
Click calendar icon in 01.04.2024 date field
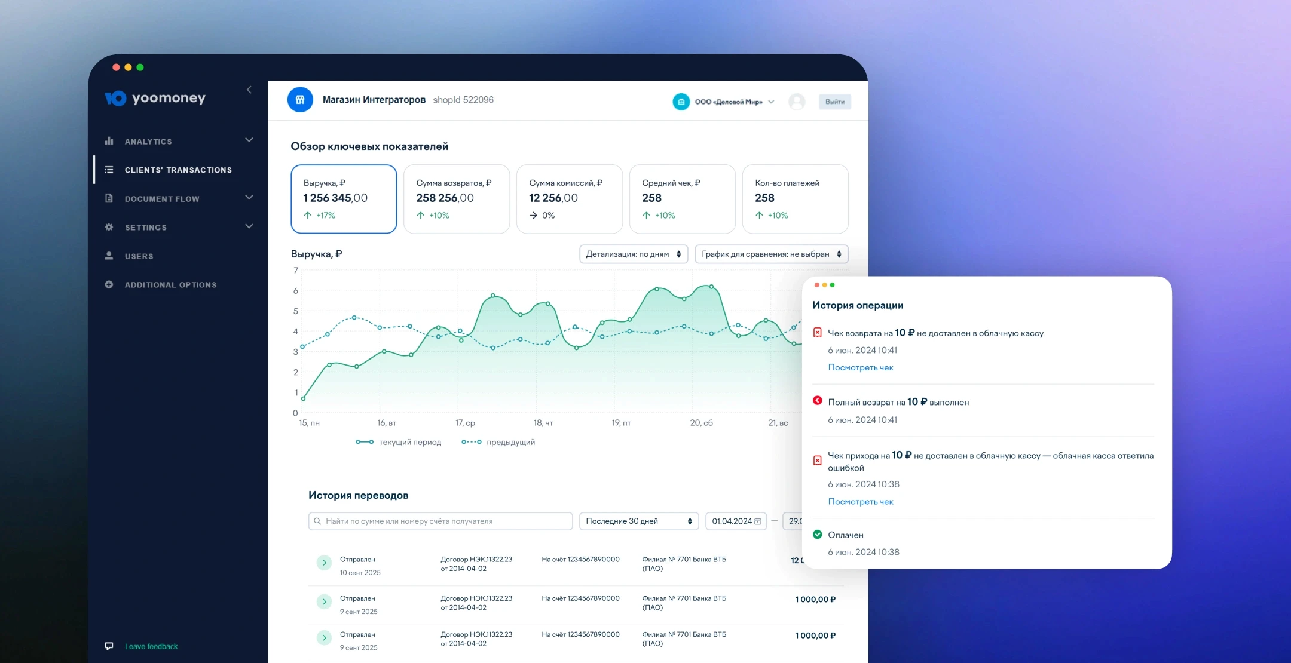coord(758,521)
